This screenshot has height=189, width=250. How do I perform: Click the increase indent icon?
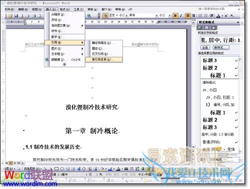pyautogui.click(x=211, y=15)
